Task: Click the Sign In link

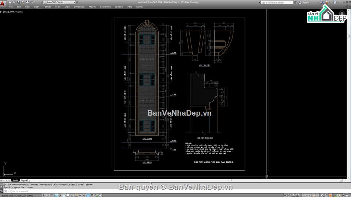Action: click(x=306, y=3)
